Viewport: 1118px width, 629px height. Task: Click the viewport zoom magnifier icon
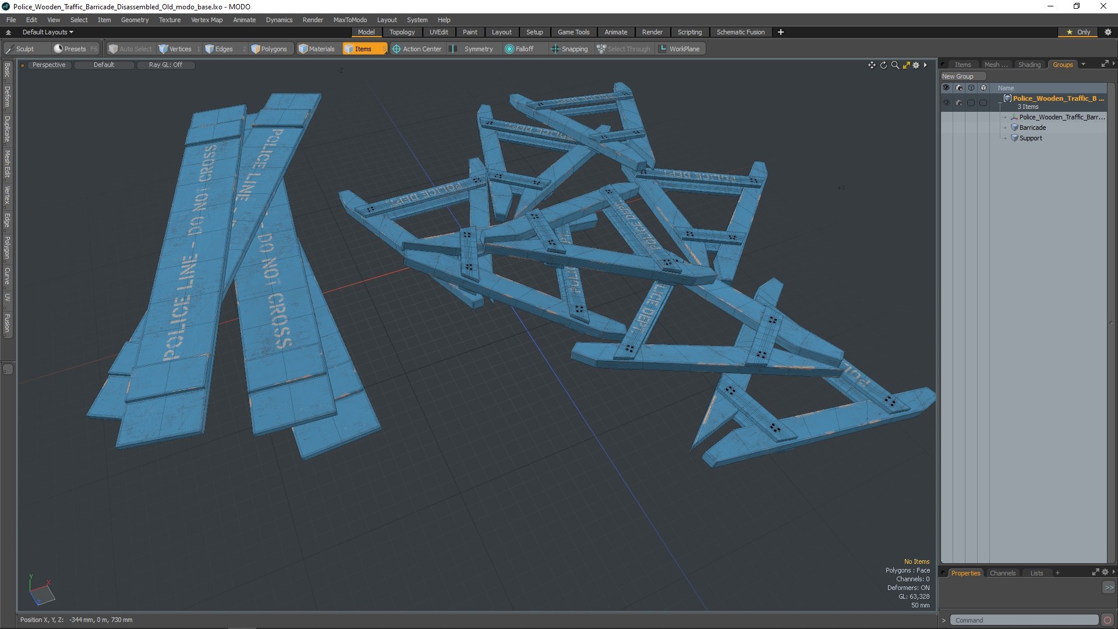tap(895, 65)
